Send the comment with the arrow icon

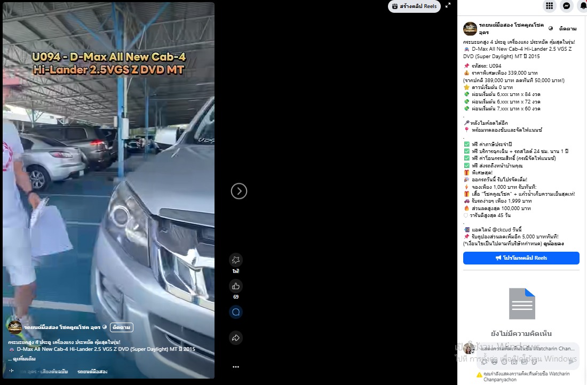(x=571, y=362)
